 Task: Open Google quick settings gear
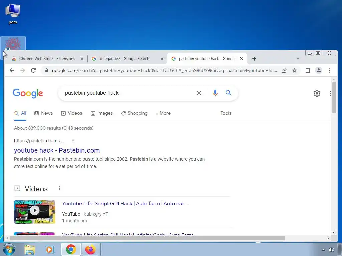click(x=317, y=93)
